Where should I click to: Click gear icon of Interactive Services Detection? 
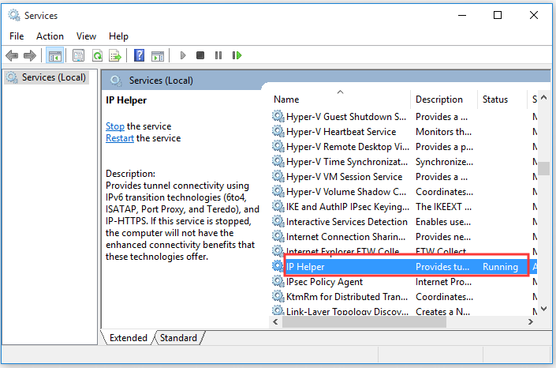coord(278,221)
